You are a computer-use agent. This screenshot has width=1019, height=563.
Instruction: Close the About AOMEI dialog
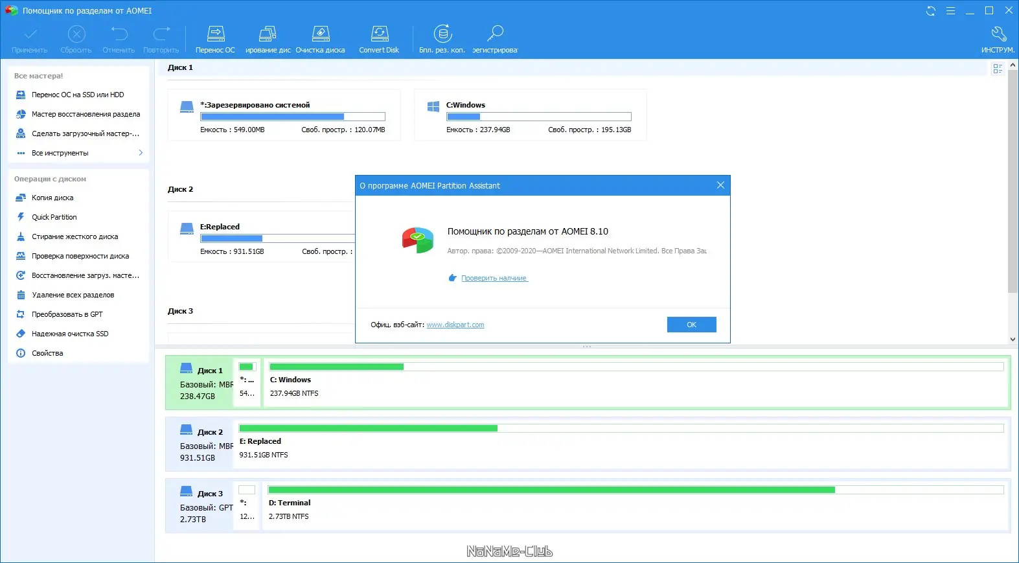[x=720, y=185]
